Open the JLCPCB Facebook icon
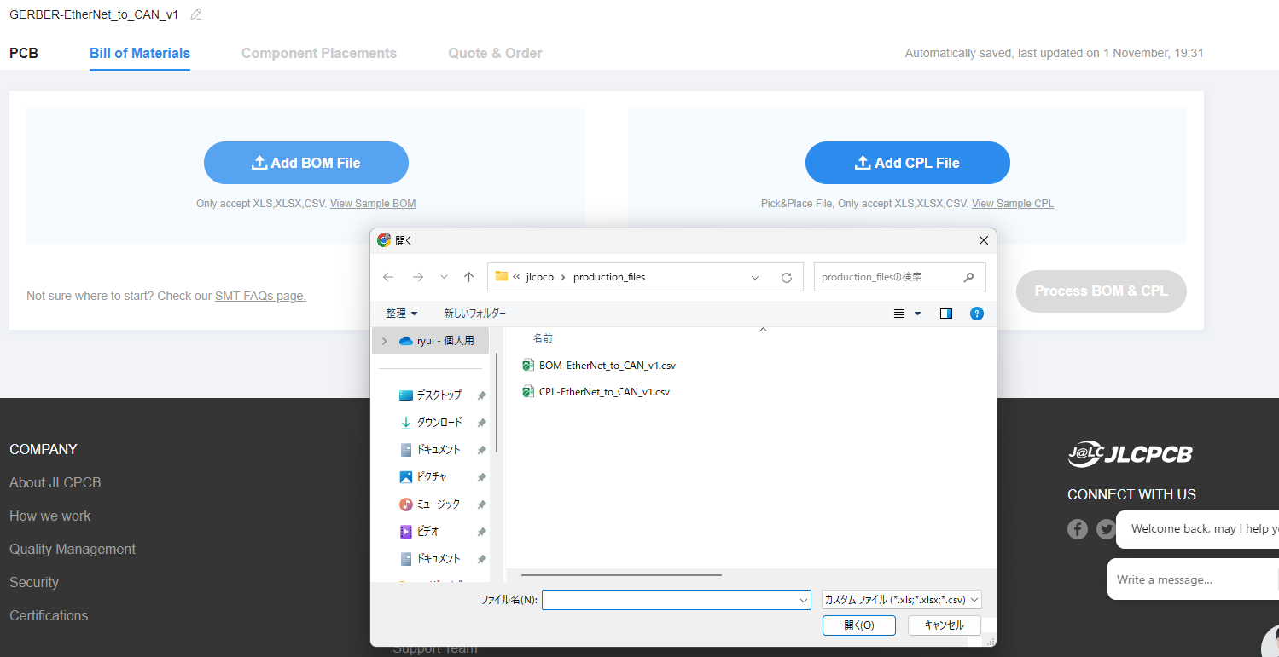The height and width of the screenshot is (657, 1279). [1078, 529]
